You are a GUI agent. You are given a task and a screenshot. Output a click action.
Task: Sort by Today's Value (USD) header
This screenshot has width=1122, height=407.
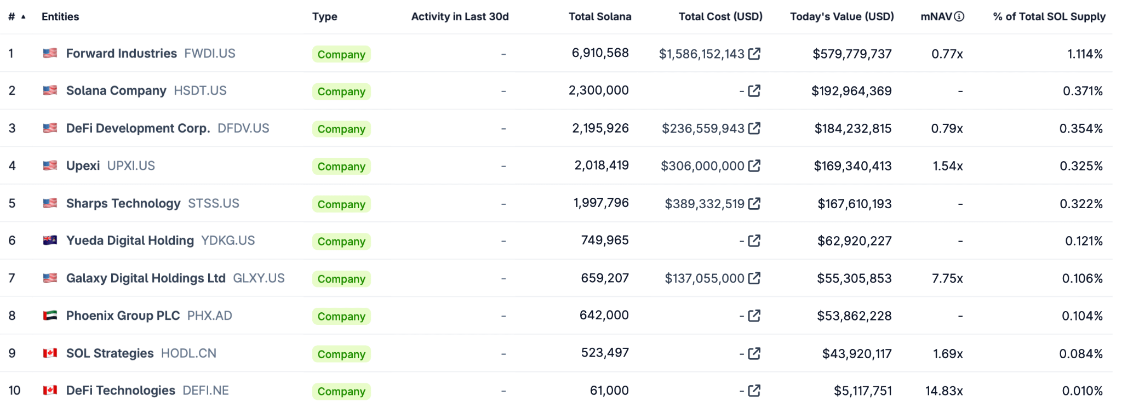tap(841, 16)
